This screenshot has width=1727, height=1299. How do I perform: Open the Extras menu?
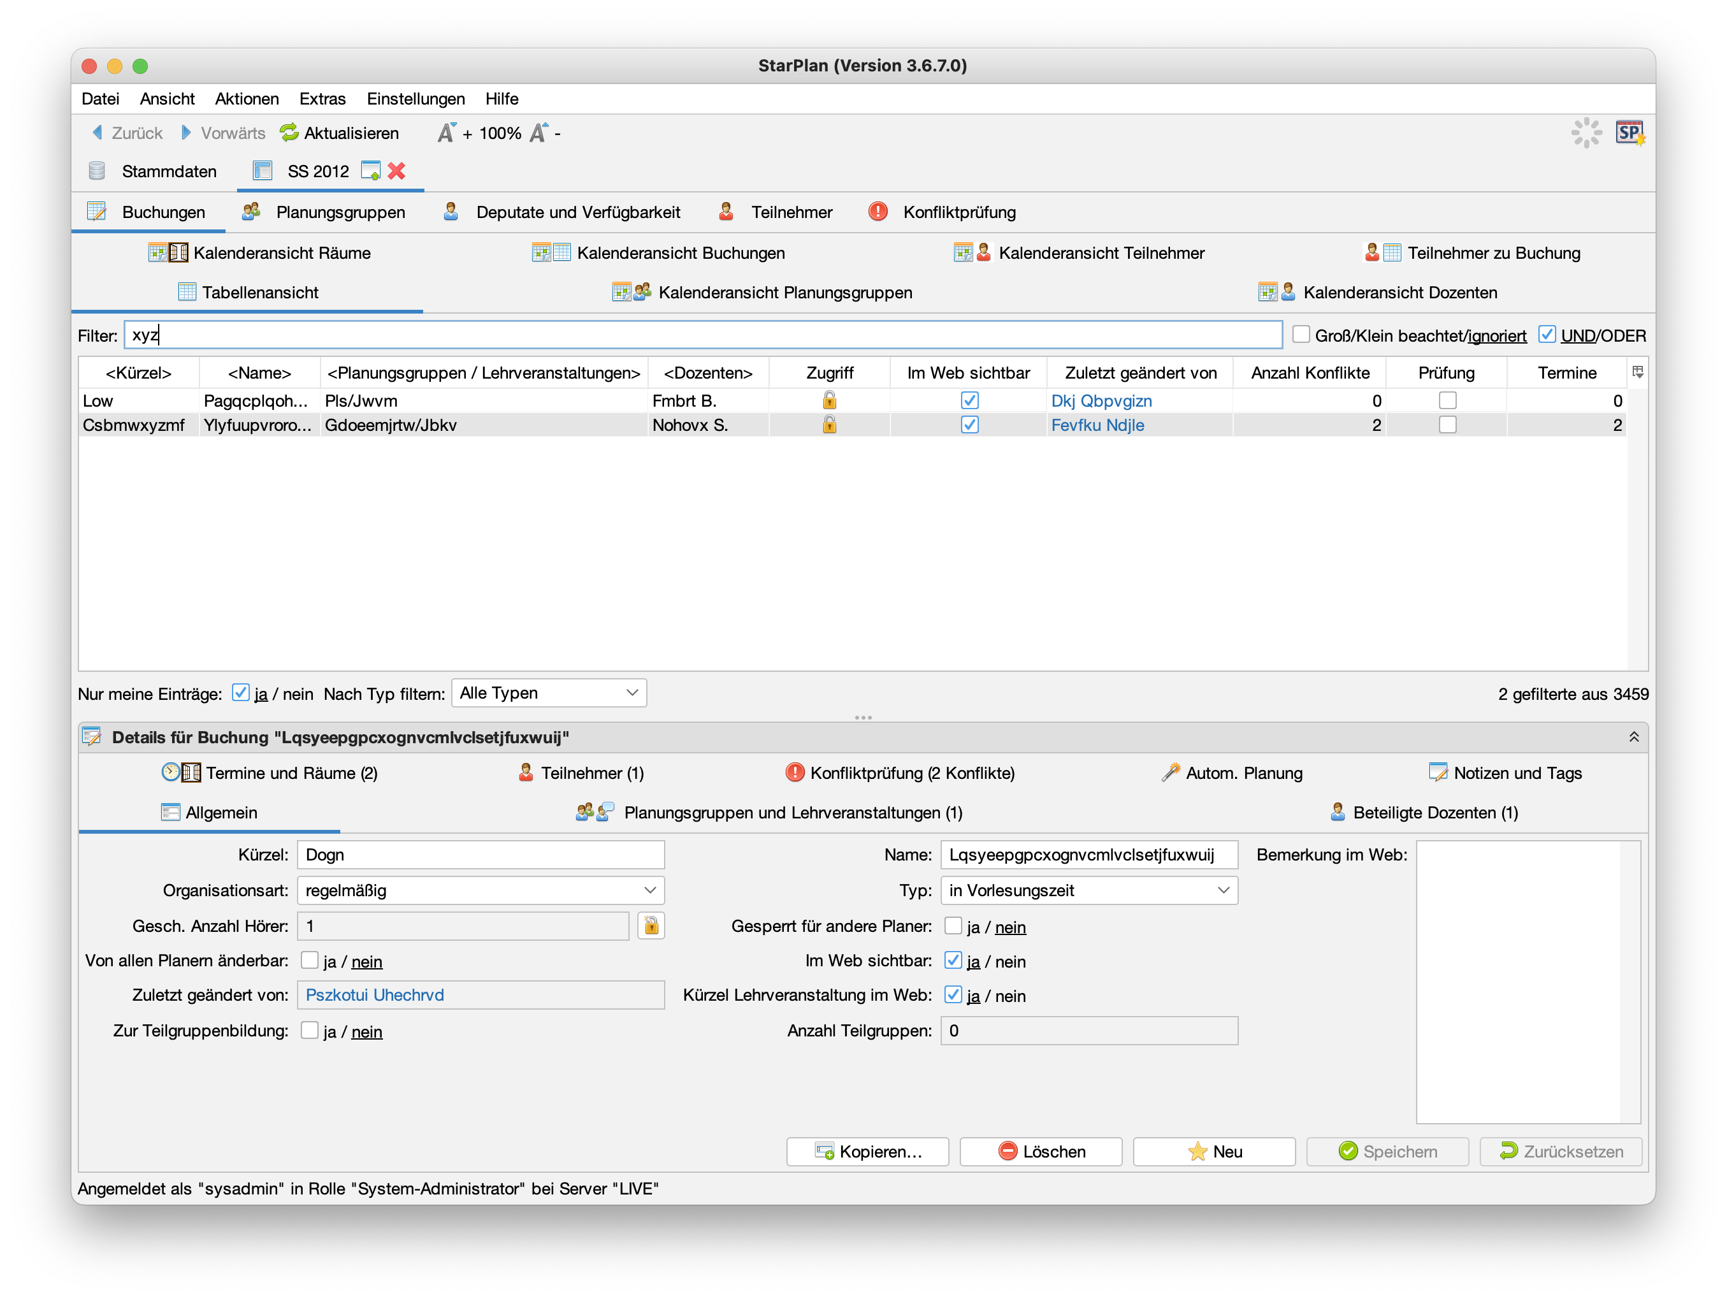click(x=322, y=98)
